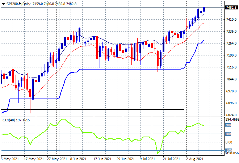The image size is (239, 163).
Task: Click the 7044.0 price axis label
Action: point(231,79)
